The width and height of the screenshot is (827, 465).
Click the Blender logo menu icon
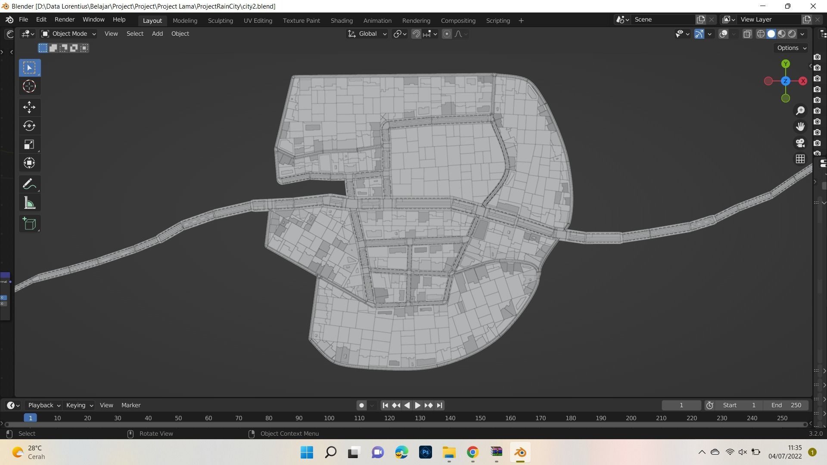coord(9,19)
